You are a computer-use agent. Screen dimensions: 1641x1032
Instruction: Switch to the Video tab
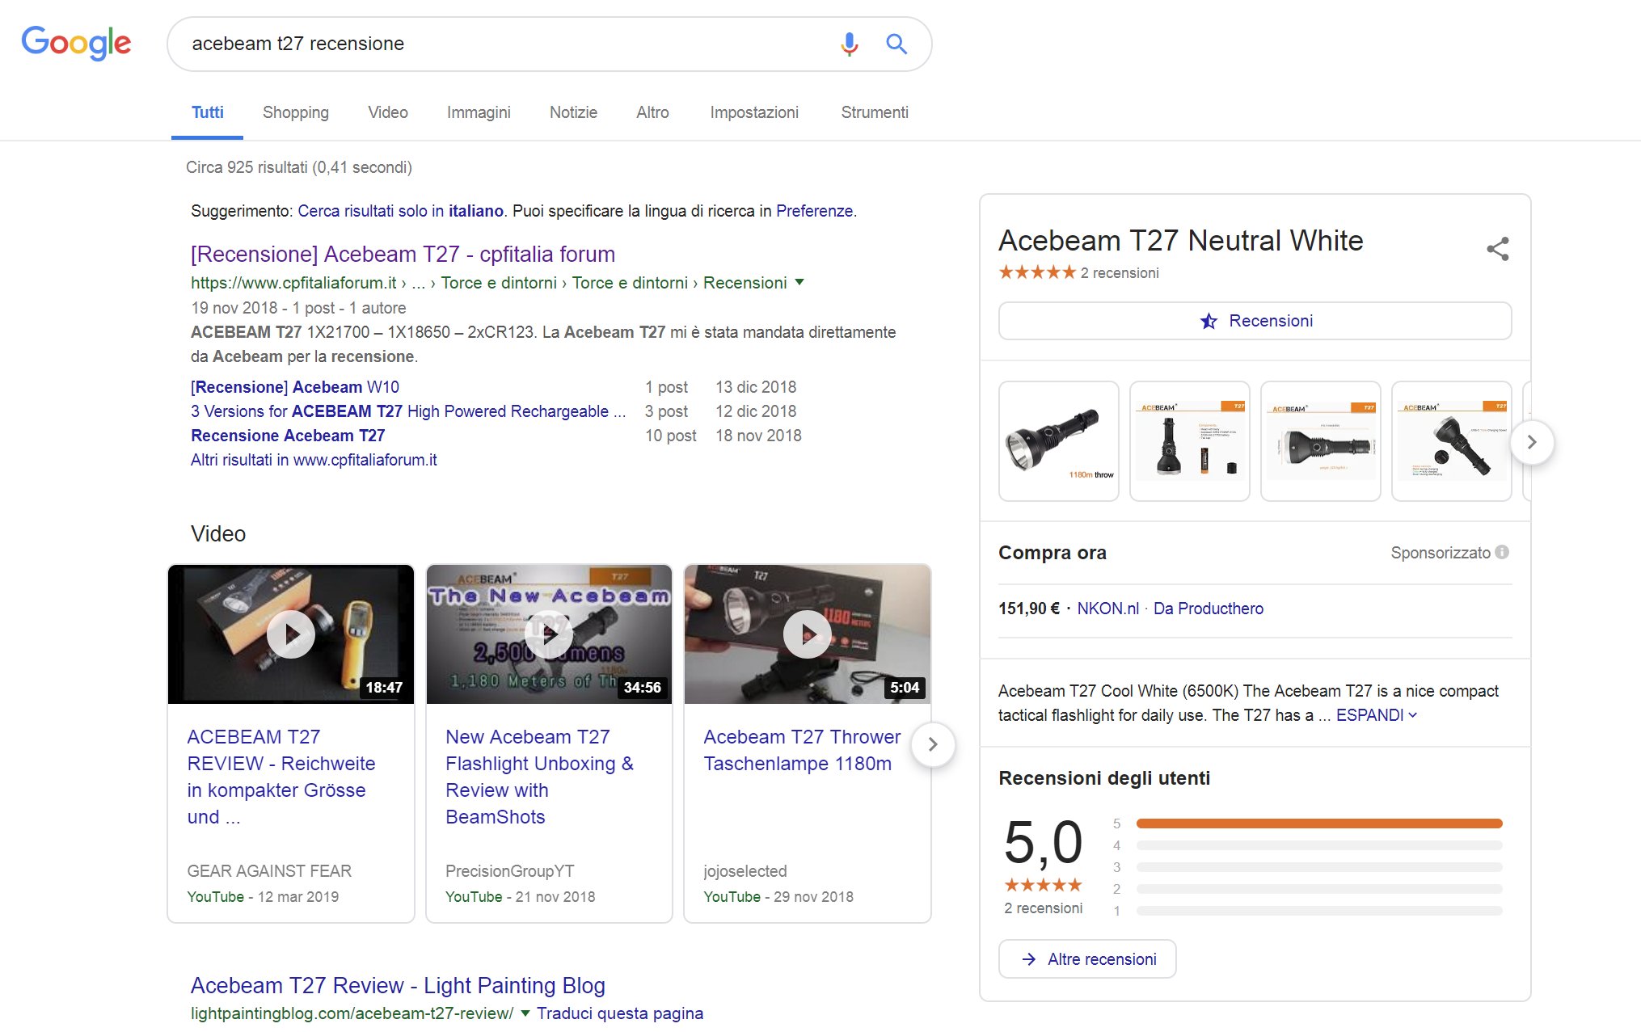pos(388,112)
